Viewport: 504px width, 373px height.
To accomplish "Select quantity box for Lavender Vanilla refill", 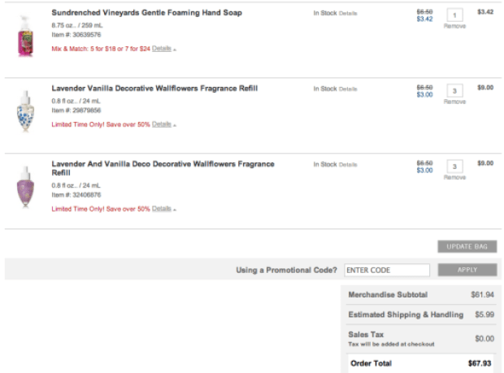I will [455, 90].
